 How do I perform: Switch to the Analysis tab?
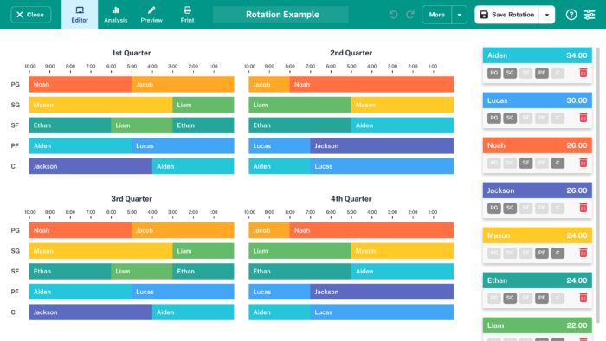[x=115, y=15]
